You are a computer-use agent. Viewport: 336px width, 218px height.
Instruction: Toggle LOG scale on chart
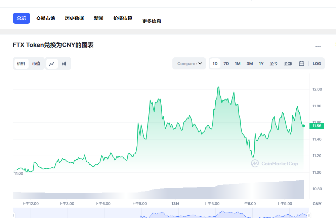(x=317, y=63)
